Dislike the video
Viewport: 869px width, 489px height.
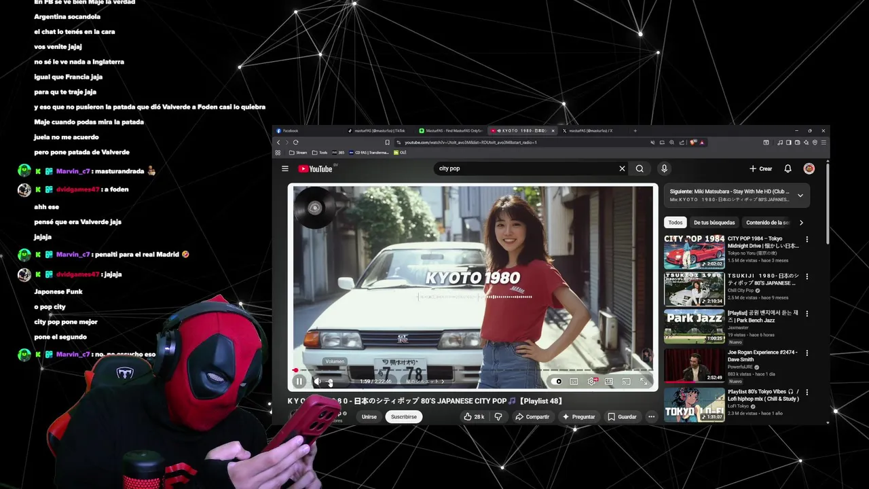pyautogui.click(x=498, y=416)
